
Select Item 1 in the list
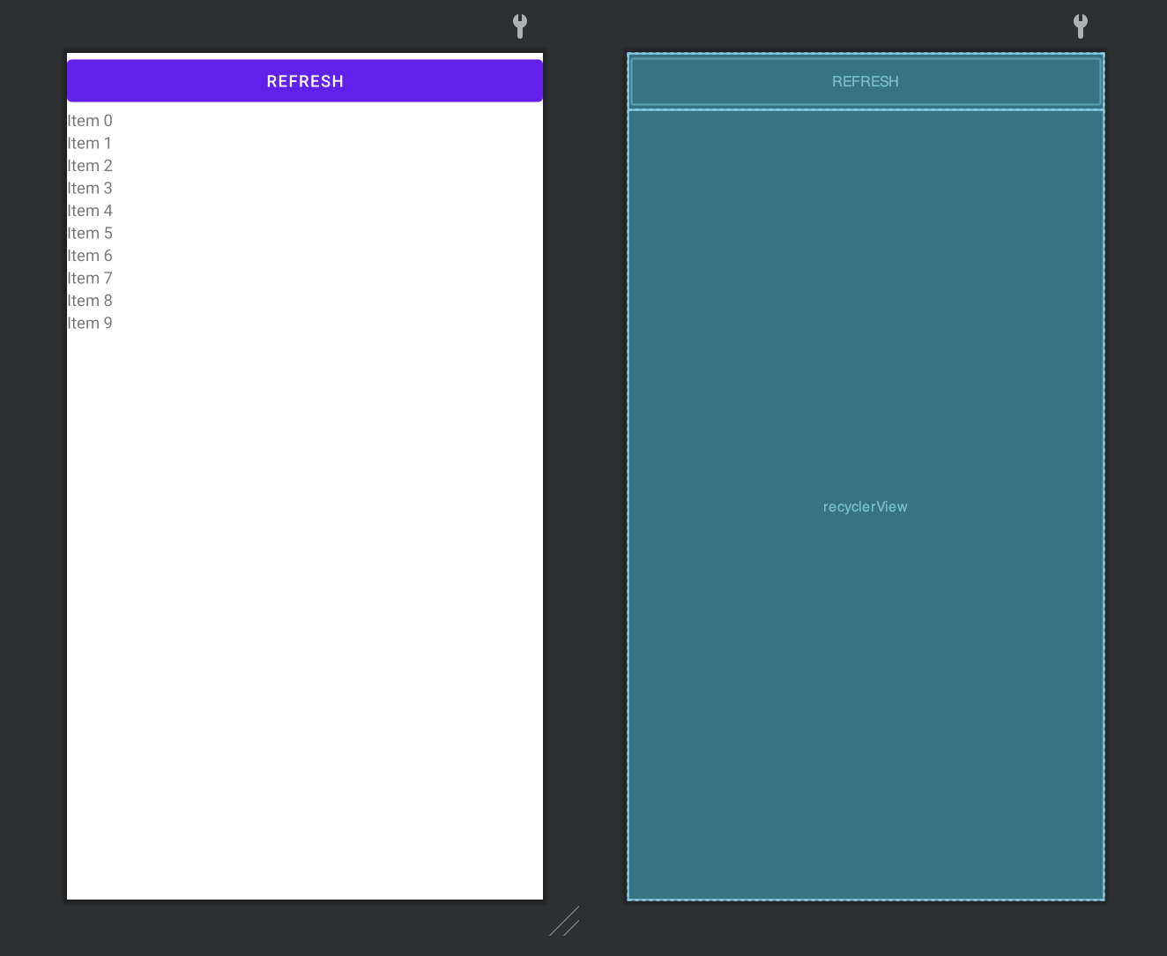pos(90,143)
